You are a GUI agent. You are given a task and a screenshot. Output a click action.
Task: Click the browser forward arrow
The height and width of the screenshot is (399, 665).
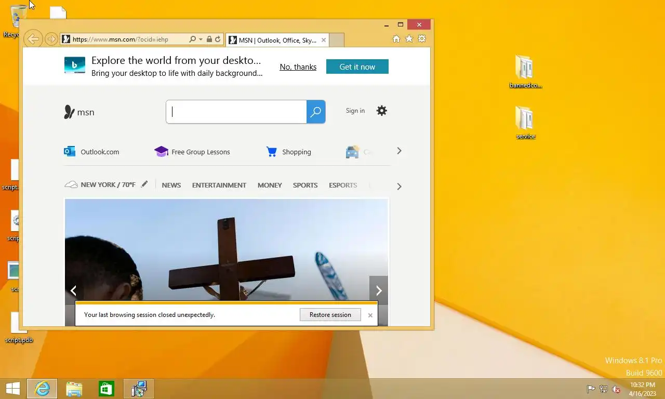click(51, 39)
